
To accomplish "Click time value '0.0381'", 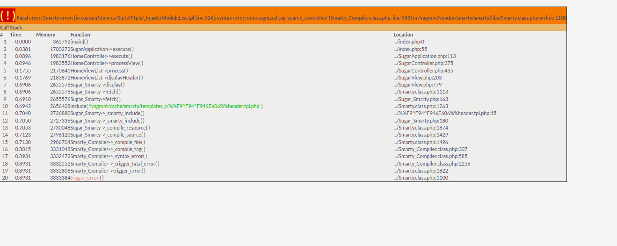I will pyautogui.click(x=23, y=49).
